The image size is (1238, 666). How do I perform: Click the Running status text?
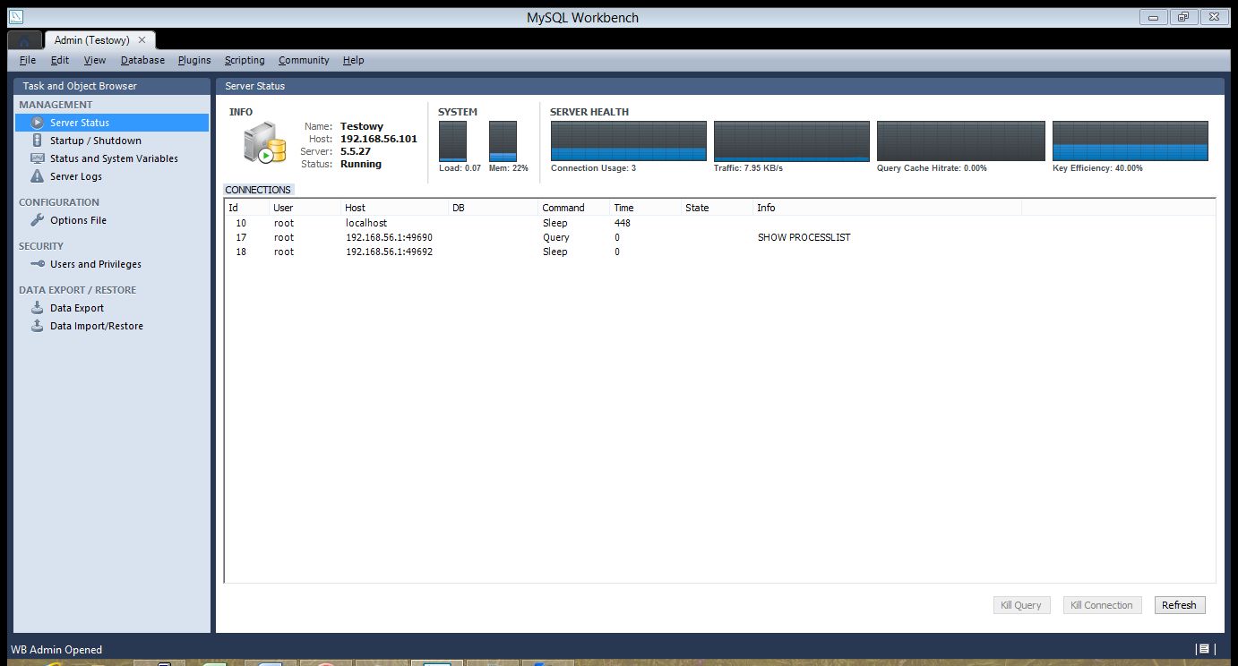(361, 164)
